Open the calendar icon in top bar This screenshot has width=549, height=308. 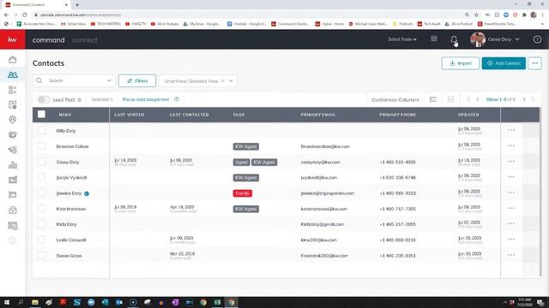(x=434, y=38)
